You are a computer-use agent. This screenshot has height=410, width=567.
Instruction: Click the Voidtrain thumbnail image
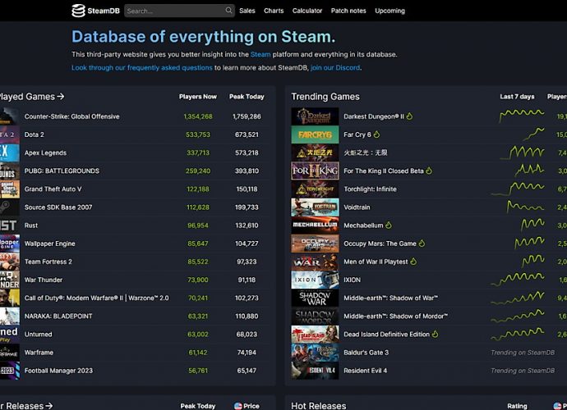(x=315, y=207)
